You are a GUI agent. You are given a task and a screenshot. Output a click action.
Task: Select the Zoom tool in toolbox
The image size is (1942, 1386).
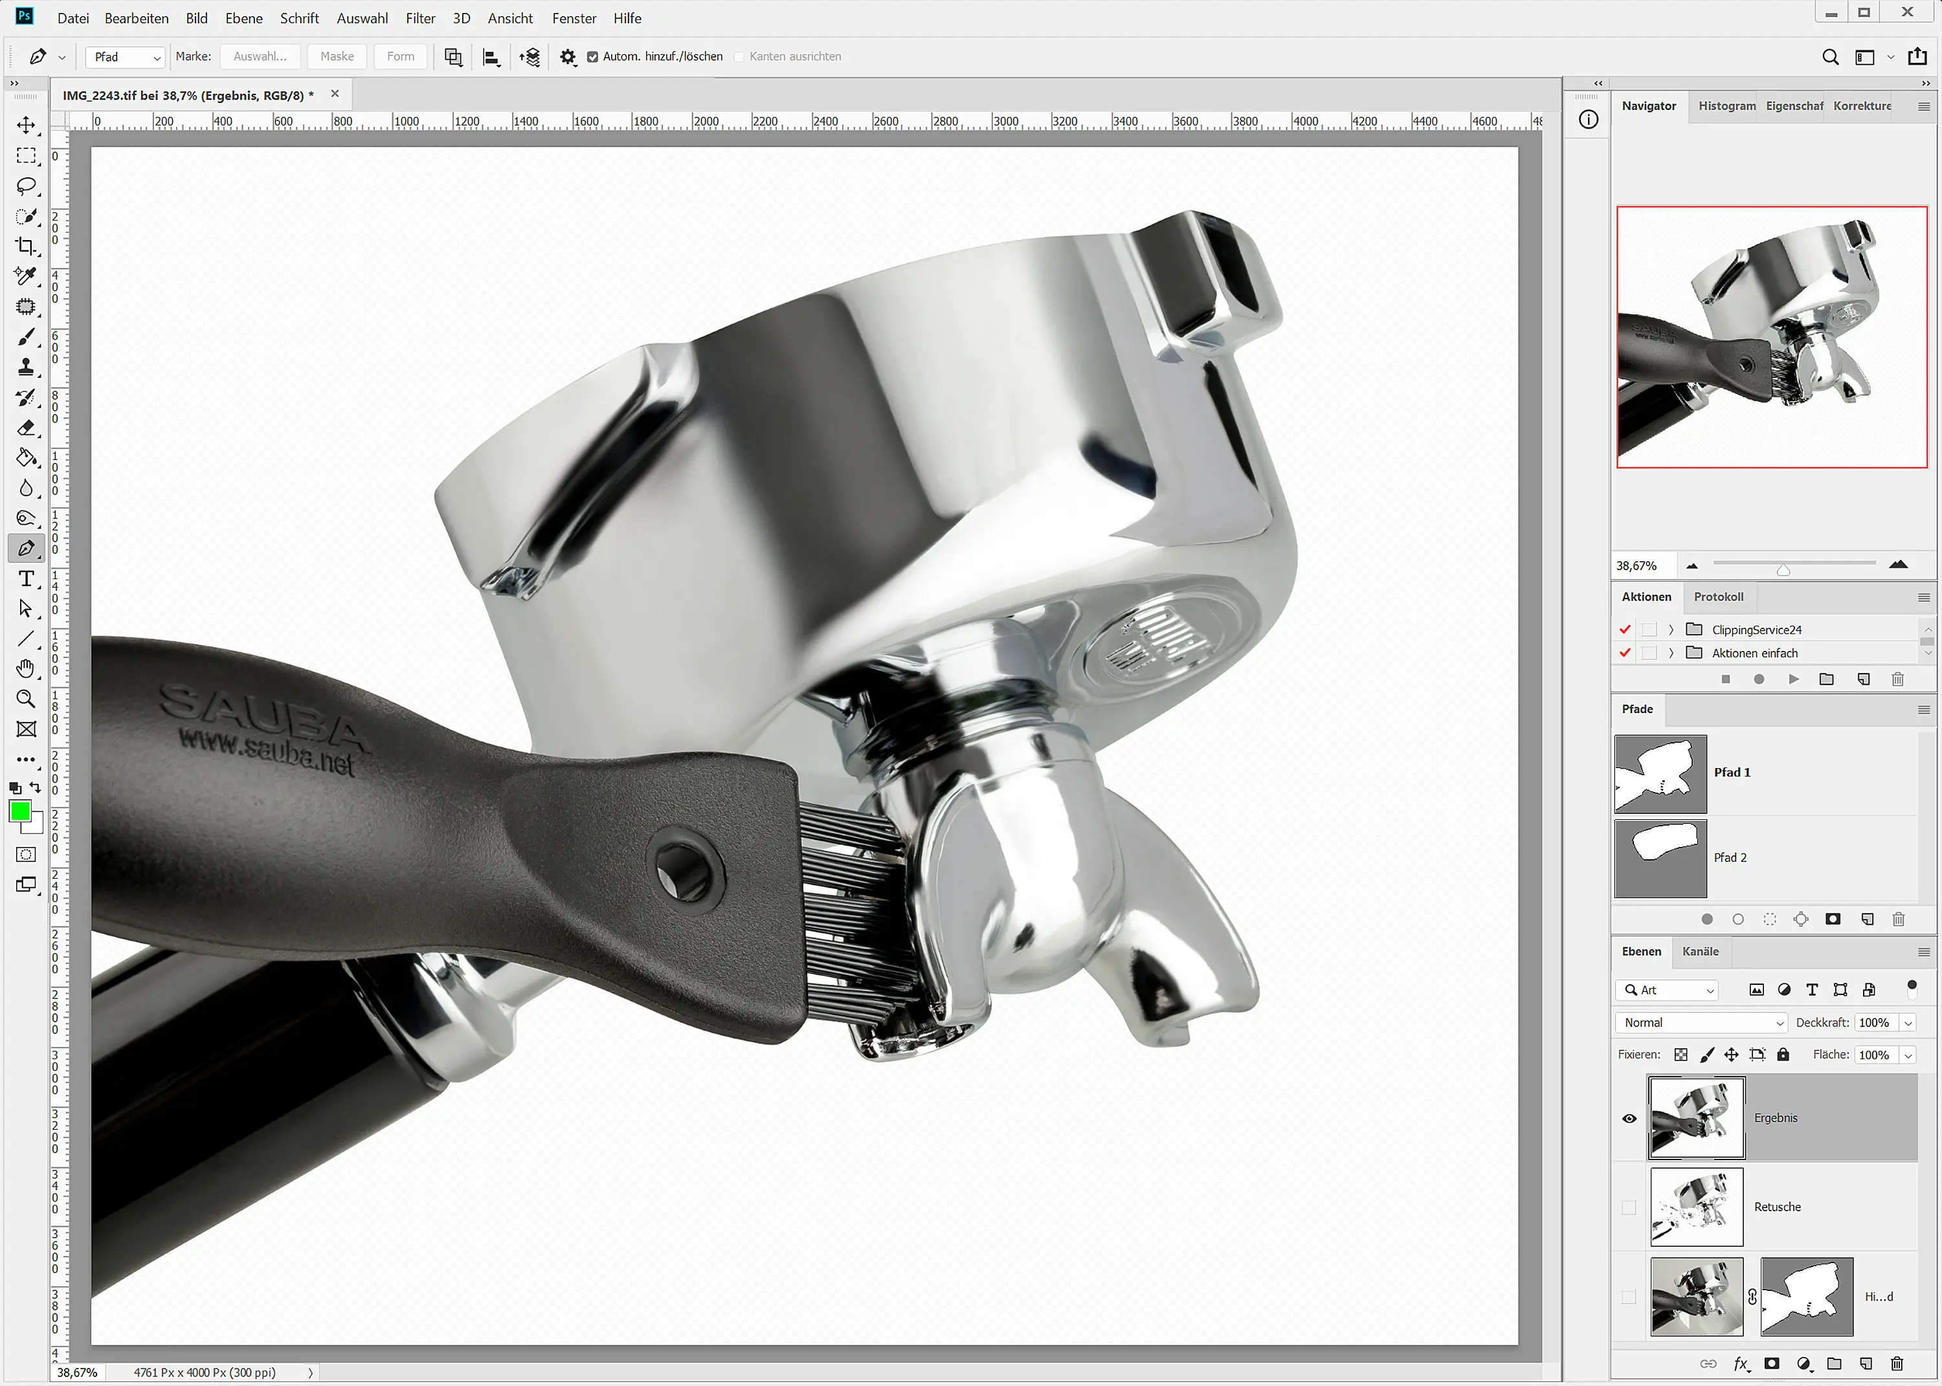pyautogui.click(x=26, y=699)
